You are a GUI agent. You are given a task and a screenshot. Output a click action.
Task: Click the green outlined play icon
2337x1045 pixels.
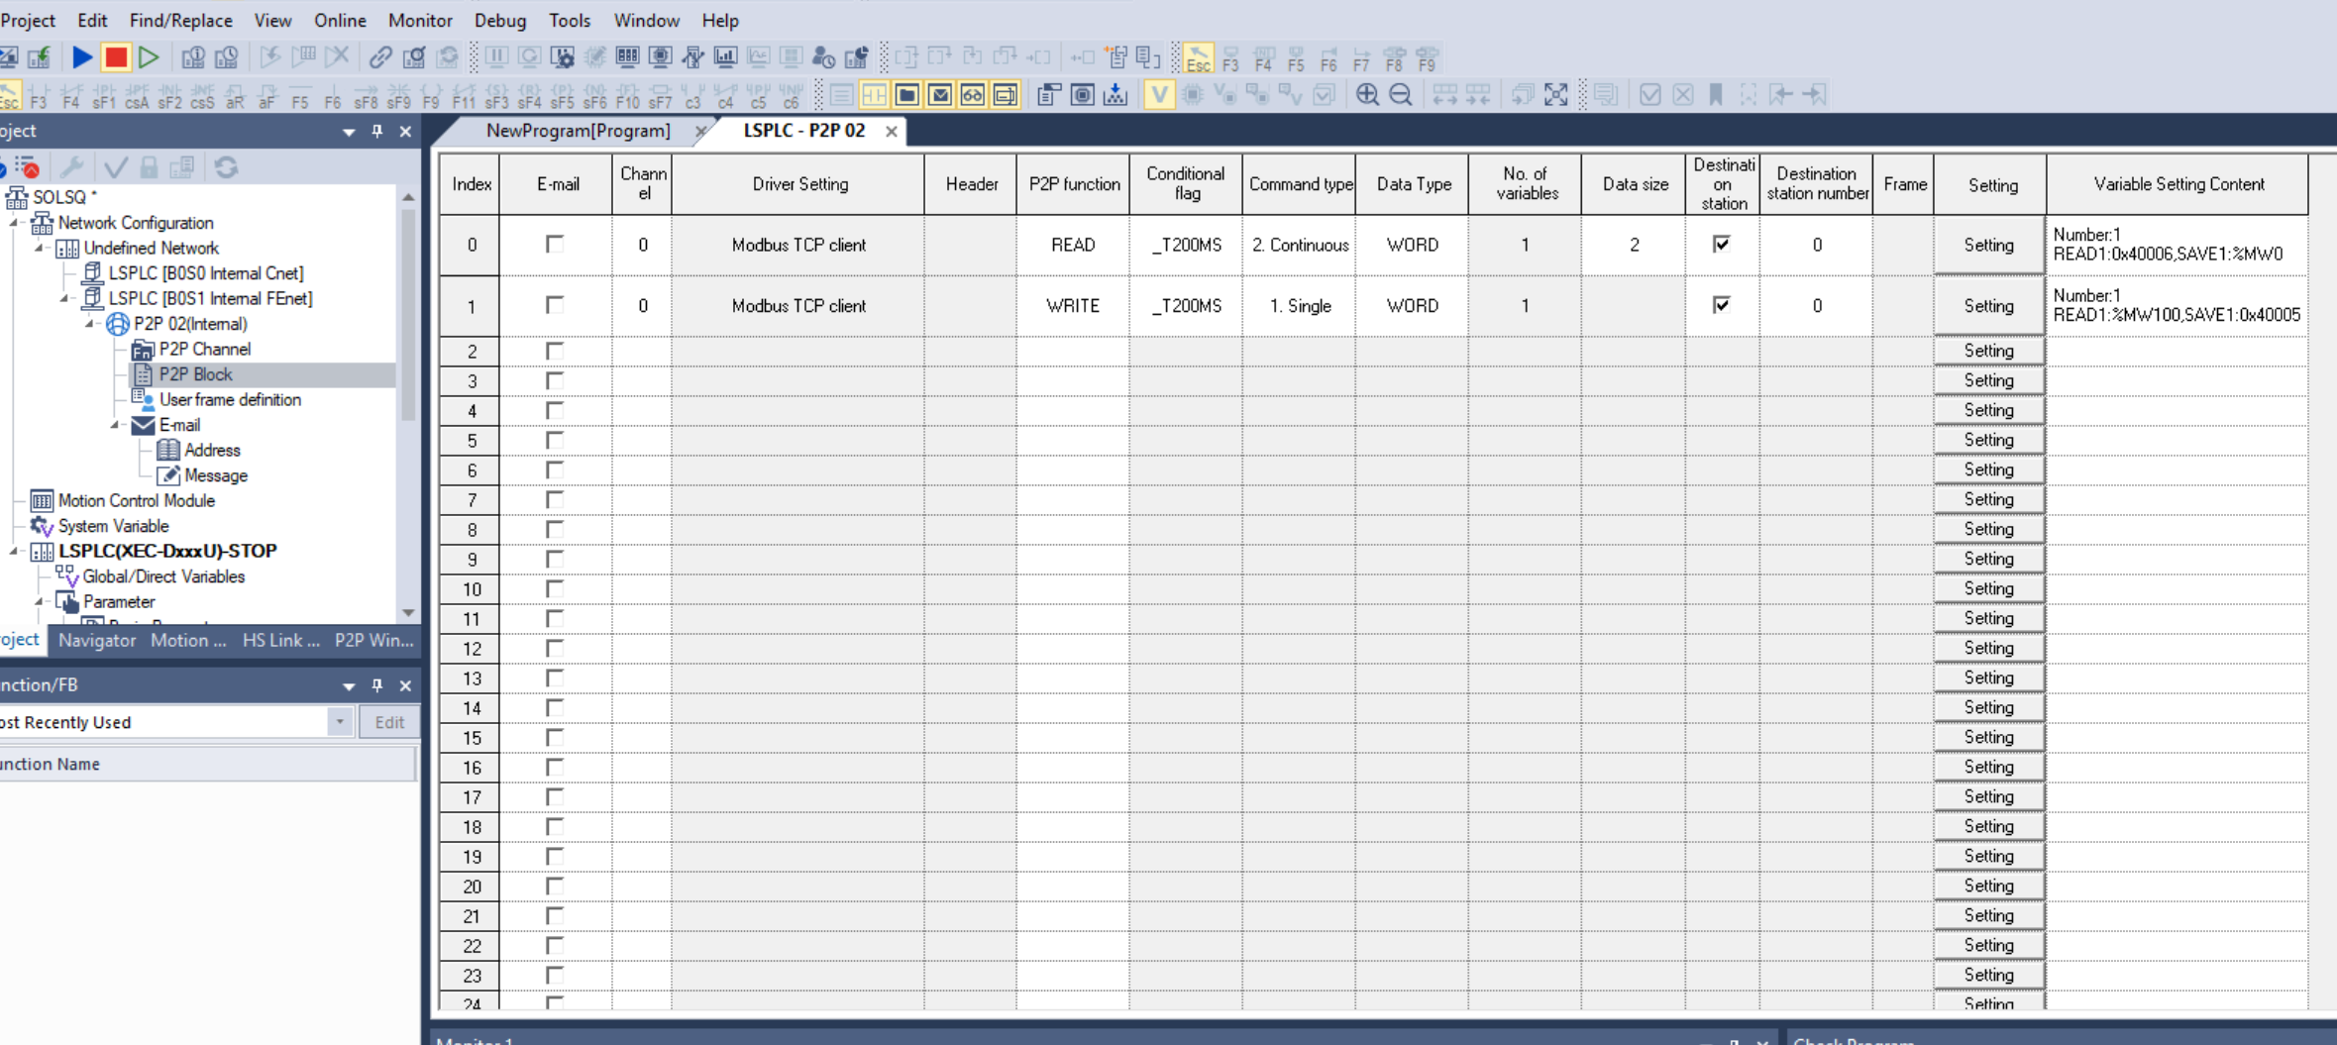pos(149,57)
